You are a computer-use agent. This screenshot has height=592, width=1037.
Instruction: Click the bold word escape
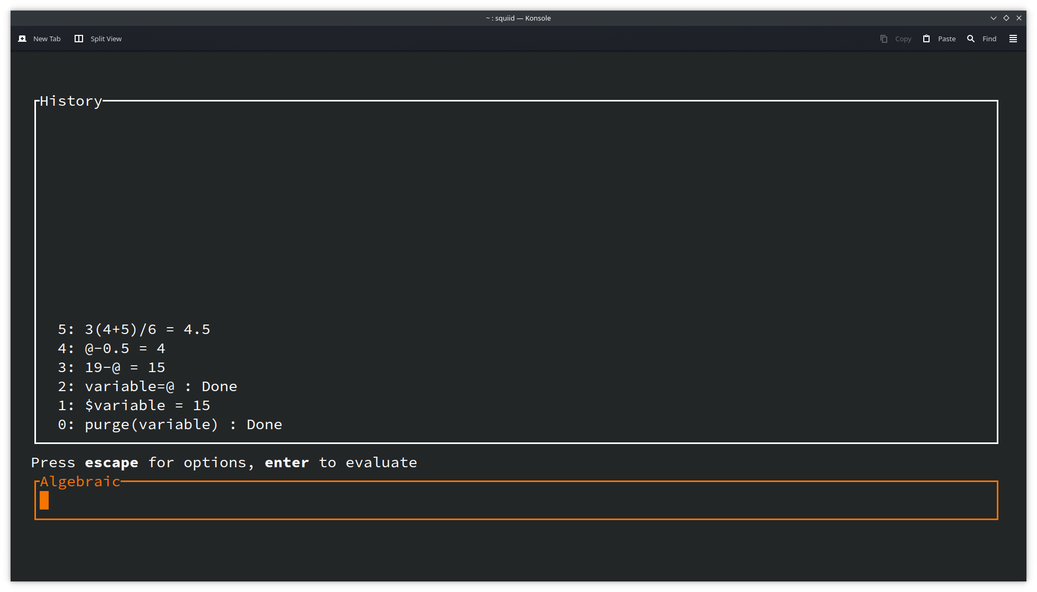112,462
